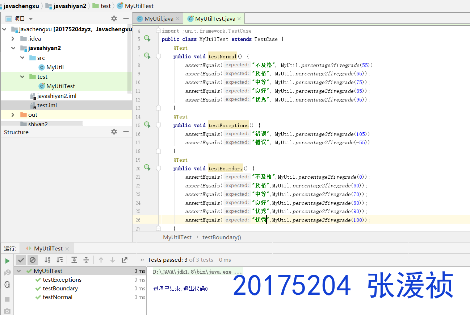
Task: Click the sort by duration icon
Action: pos(60,260)
